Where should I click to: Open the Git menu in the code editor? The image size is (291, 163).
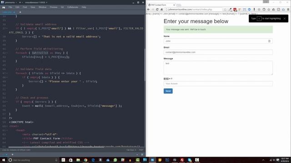(62, 7)
